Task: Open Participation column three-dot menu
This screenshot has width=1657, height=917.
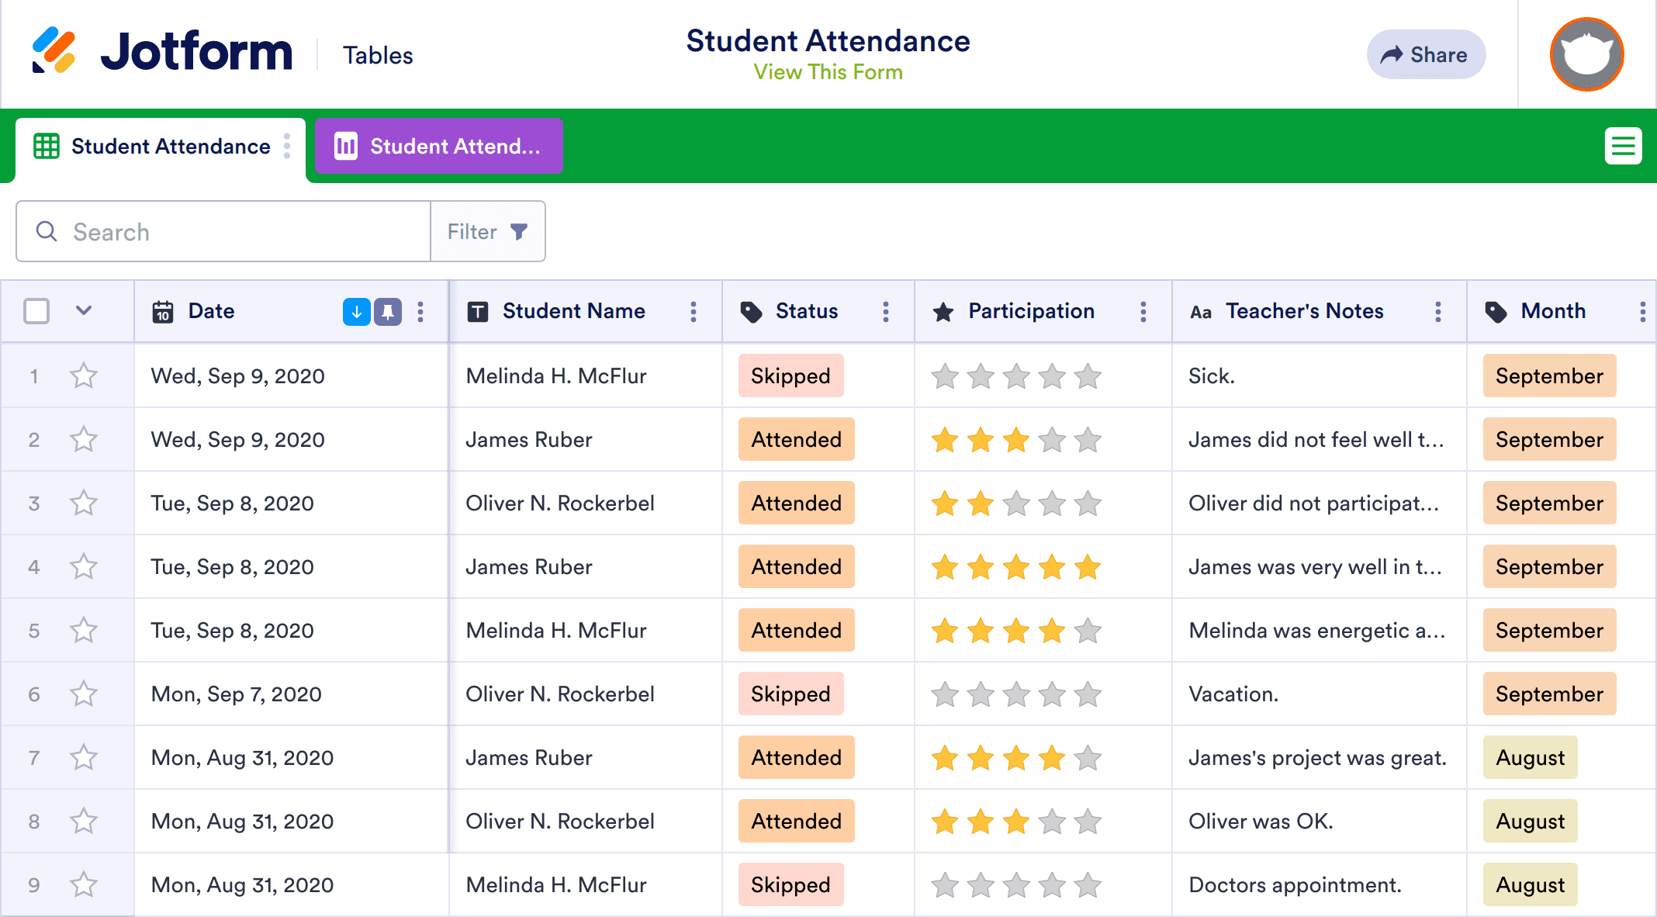Action: pyautogui.click(x=1143, y=312)
